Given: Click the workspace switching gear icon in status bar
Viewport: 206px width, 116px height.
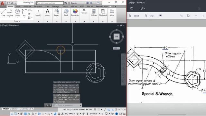Looking at the screenshot, I should [78, 114].
